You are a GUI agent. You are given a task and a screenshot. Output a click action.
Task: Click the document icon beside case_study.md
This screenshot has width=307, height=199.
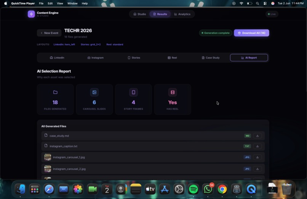pyautogui.click(x=46, y=135)
